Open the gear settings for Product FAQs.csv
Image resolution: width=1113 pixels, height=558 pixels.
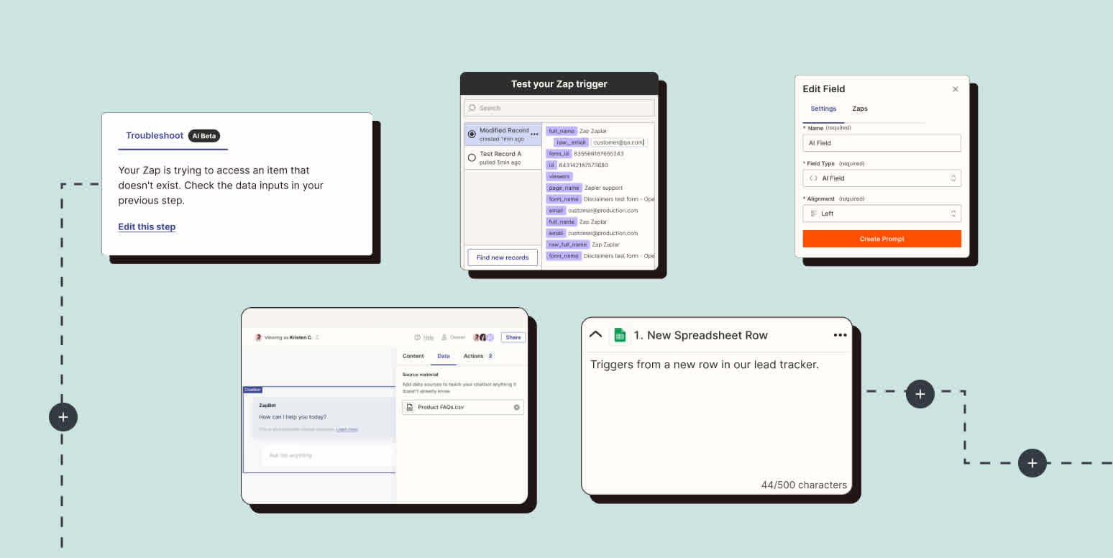(516, 407)
